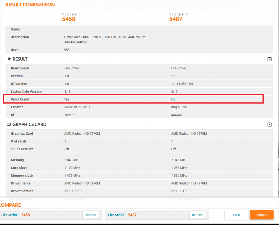Click the "UI Version" row label
This screenshot has height=225, width=279.
(19, 84)
